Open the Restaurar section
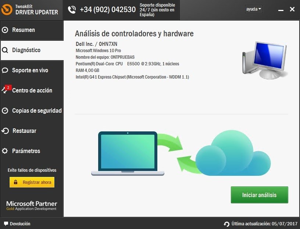300x229 pixels. coord(32,131)
